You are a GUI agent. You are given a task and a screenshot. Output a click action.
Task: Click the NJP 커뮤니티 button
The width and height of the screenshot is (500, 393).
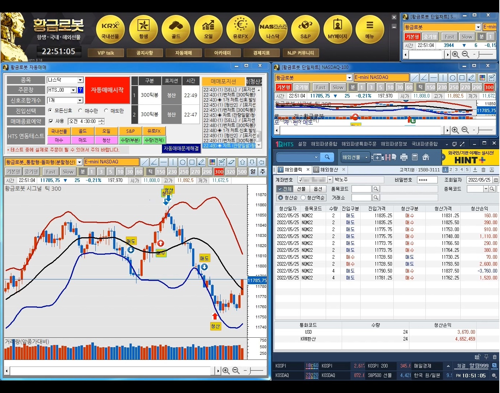[301, 53]
